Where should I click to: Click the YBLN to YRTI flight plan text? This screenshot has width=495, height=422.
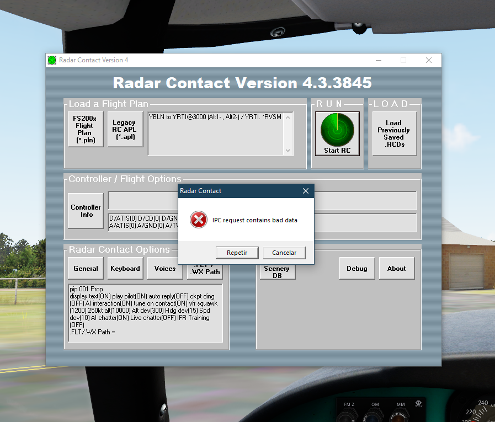click(x=215, y=117)
